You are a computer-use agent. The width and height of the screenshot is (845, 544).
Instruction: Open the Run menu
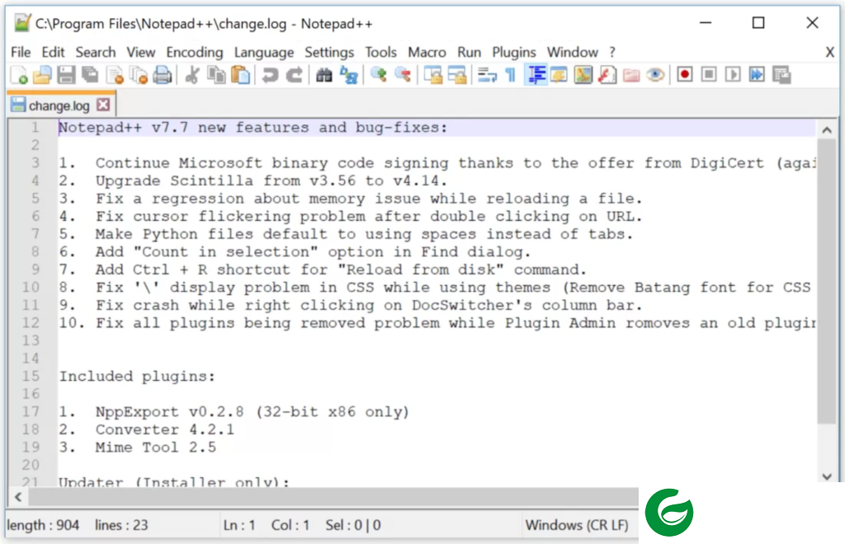(x=469, y=52)
